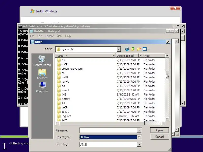Maximize the Notepad window
The height and width of the screenshot is (152, 203).
[172, 31]
